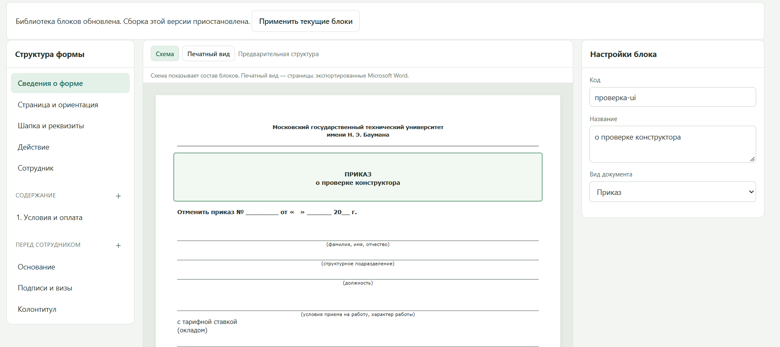Click the university header text in preview
The image size is (780, 347).
(358, 131)
